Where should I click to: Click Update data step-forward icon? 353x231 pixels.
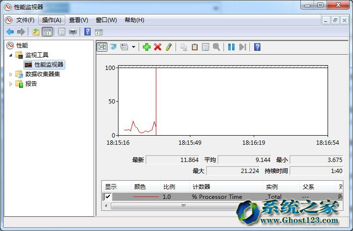click(243, 47)
